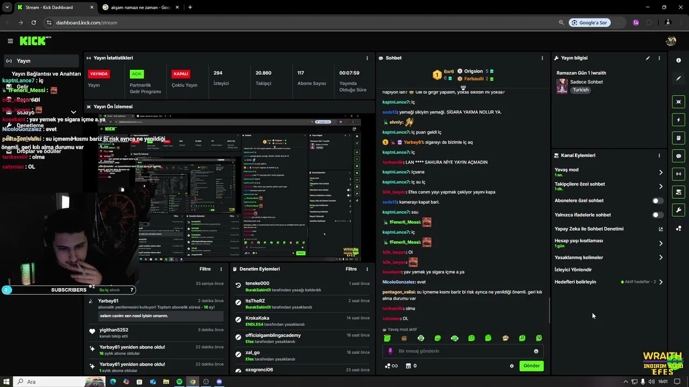Image resolution: width=689 pixels, height=387 pixels.
Task: Click the Turkish language tag
Action: (x=581, y=90)
